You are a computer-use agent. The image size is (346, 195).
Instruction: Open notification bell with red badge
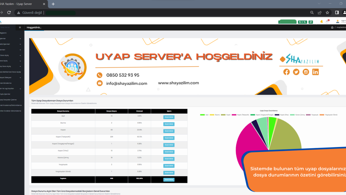327,21
